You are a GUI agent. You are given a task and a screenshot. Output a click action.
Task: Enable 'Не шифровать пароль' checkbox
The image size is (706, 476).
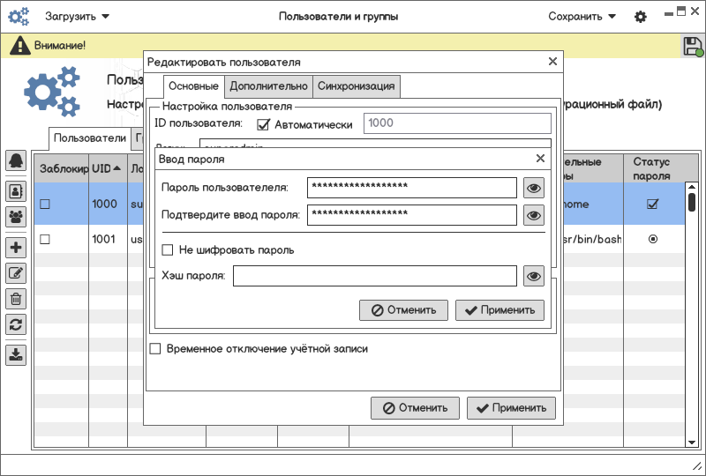[167, 249]
